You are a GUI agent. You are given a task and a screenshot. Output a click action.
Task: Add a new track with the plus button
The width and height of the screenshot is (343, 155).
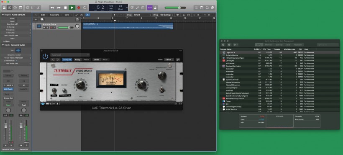(36, 20)
